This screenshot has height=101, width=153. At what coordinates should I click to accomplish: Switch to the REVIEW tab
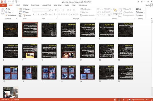point(67,5)
